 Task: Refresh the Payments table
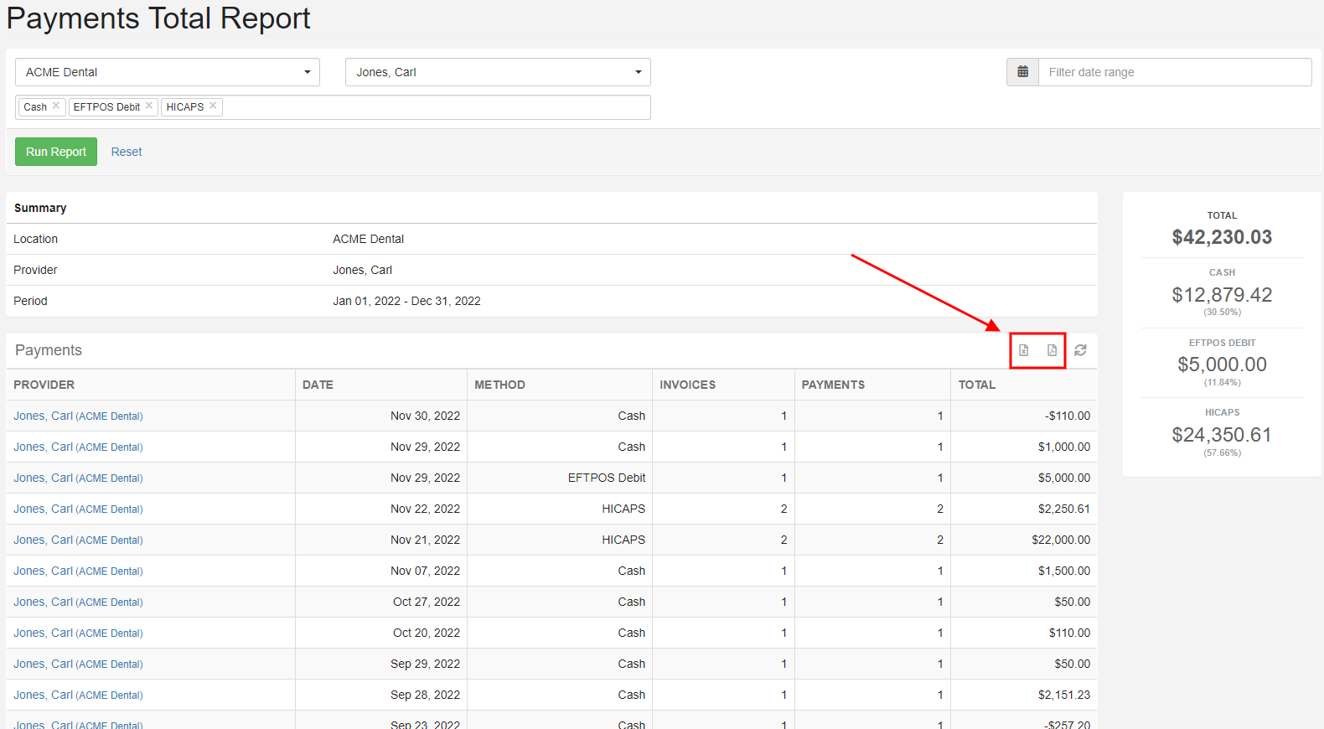coord(1080,350)
